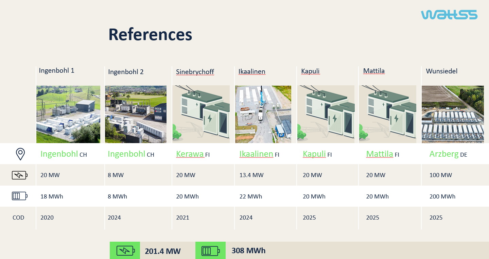The image size is (489, 259).
Task: Click the location pin icon
Action: pos(20,154)
